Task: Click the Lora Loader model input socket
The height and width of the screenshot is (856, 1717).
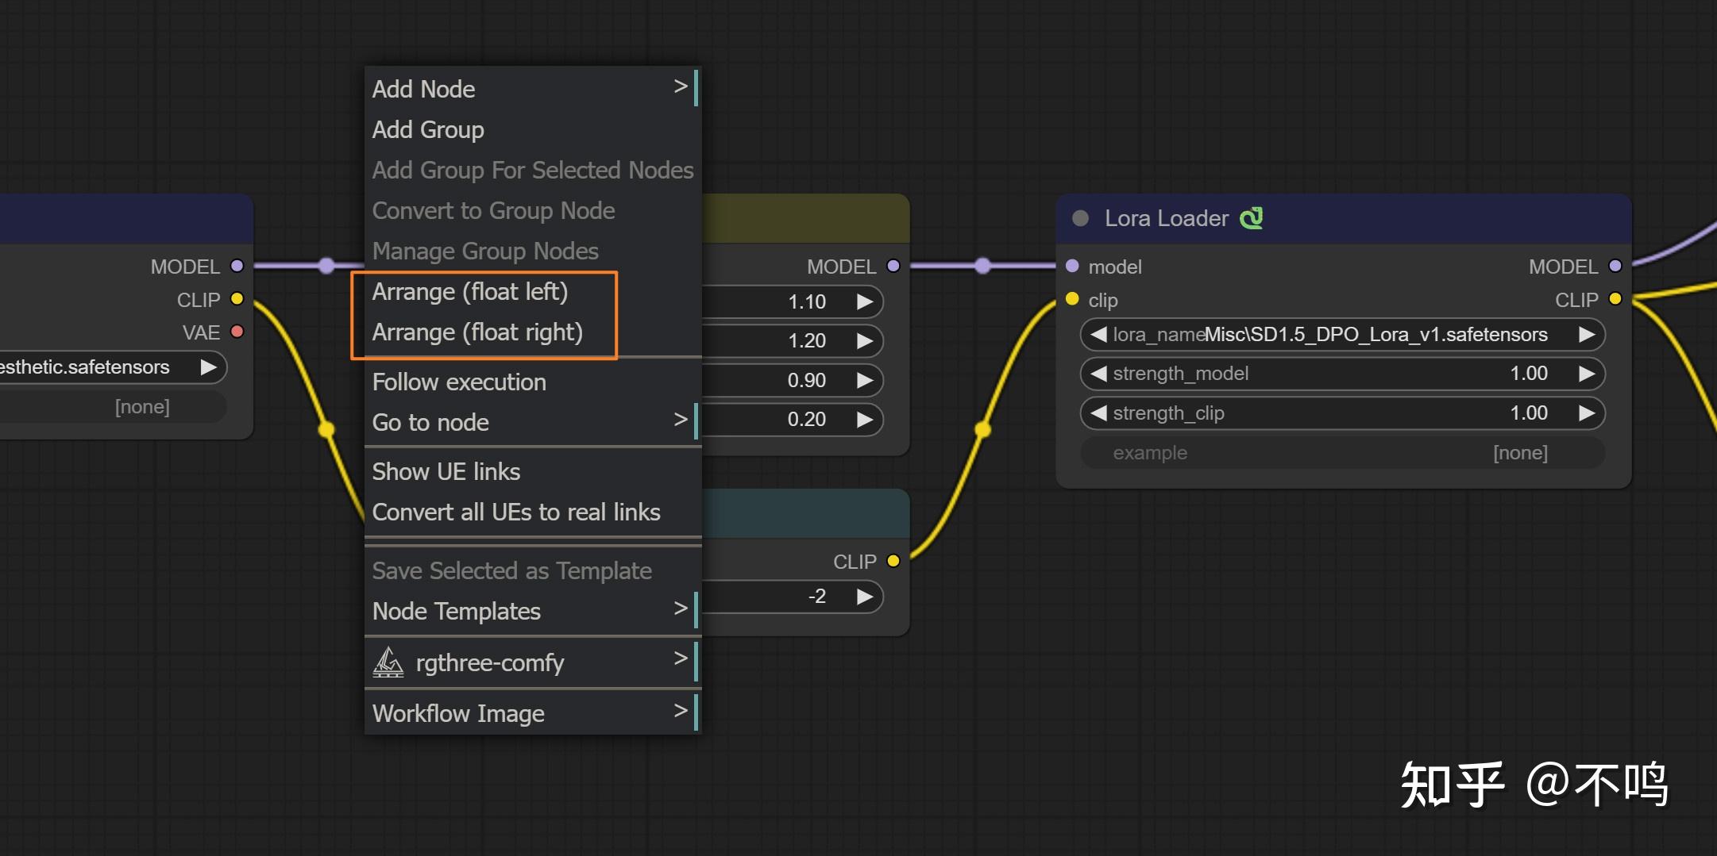Action: tap(1072, 266)
